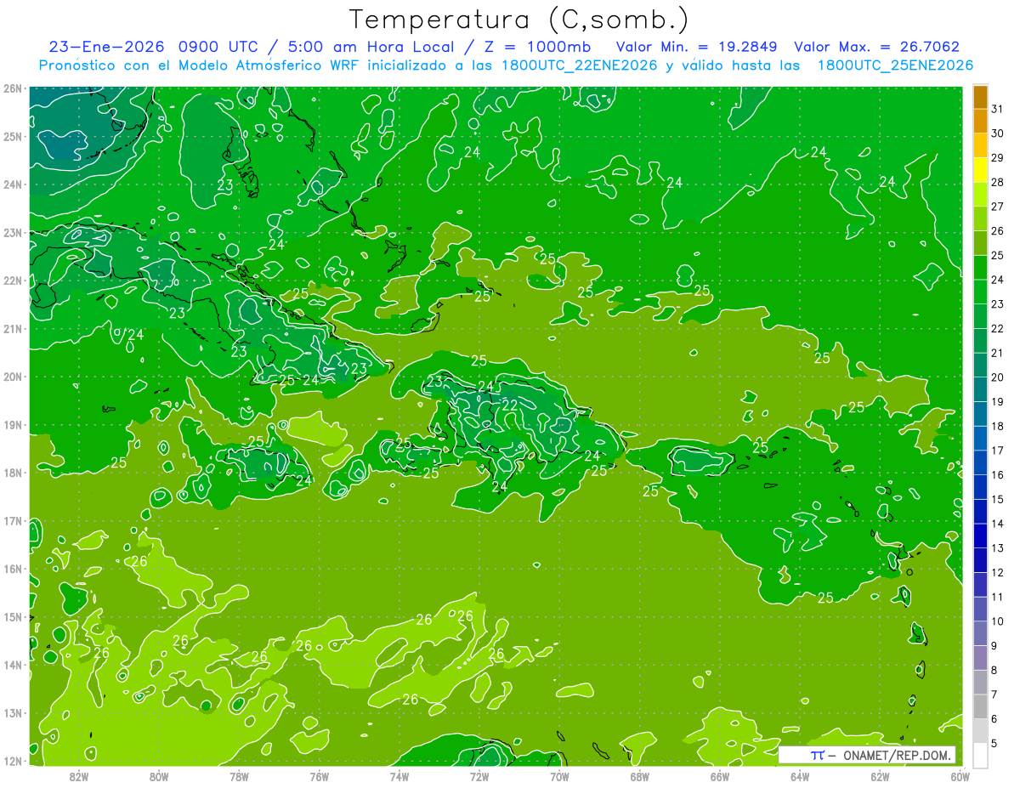Click the green swatch between legend 24 and 25
Image resolution: width=1020 pixels, height=788 pixels.
click(x=980, y=267)
